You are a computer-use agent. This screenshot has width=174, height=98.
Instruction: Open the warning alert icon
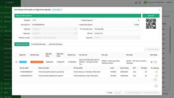coord(136,2)
